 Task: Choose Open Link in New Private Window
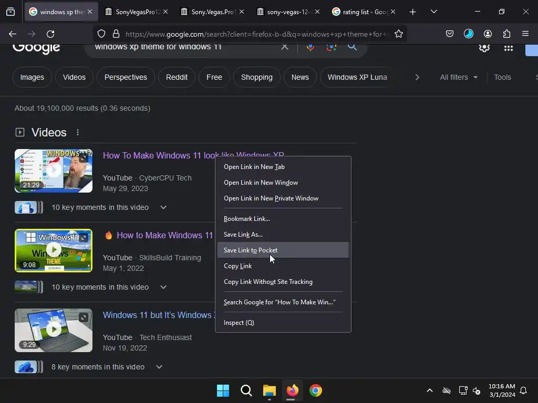[283, 198]
